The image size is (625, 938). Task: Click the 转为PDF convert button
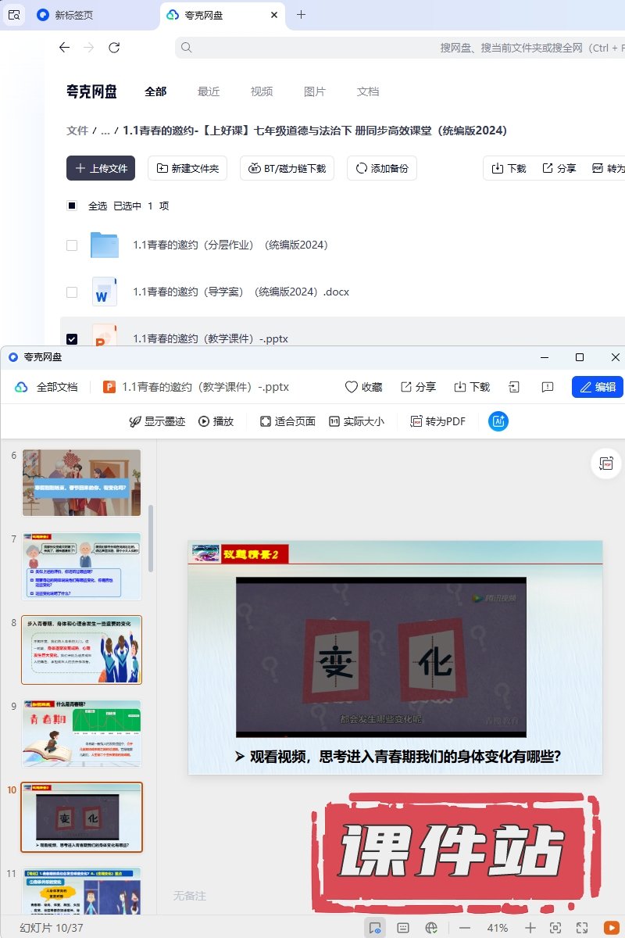437,421
